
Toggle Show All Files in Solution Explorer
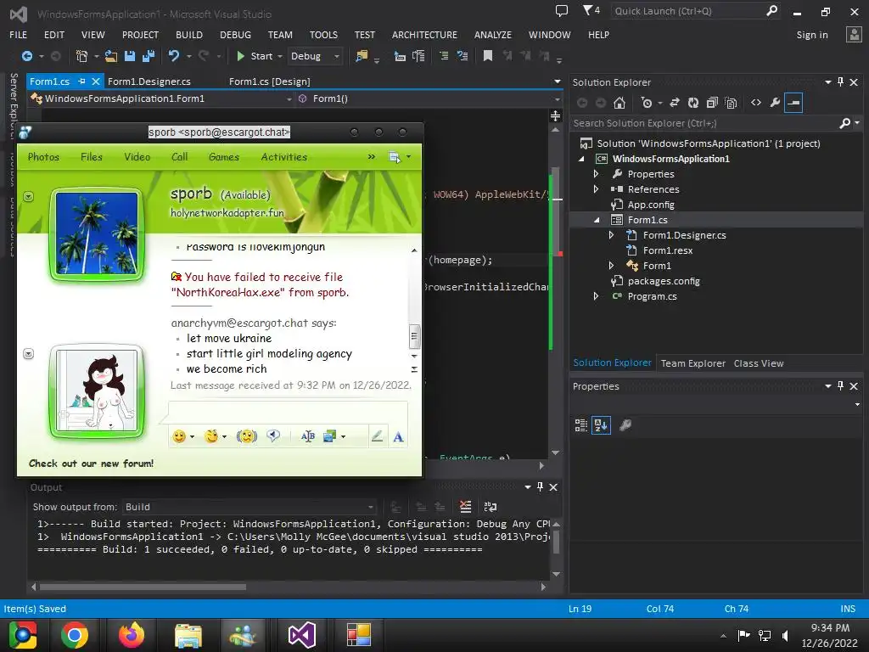point(731,103)
